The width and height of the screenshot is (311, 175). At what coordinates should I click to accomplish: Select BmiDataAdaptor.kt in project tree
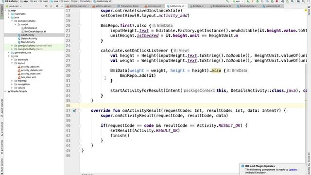pyautogui.click(x=35, y=31)
